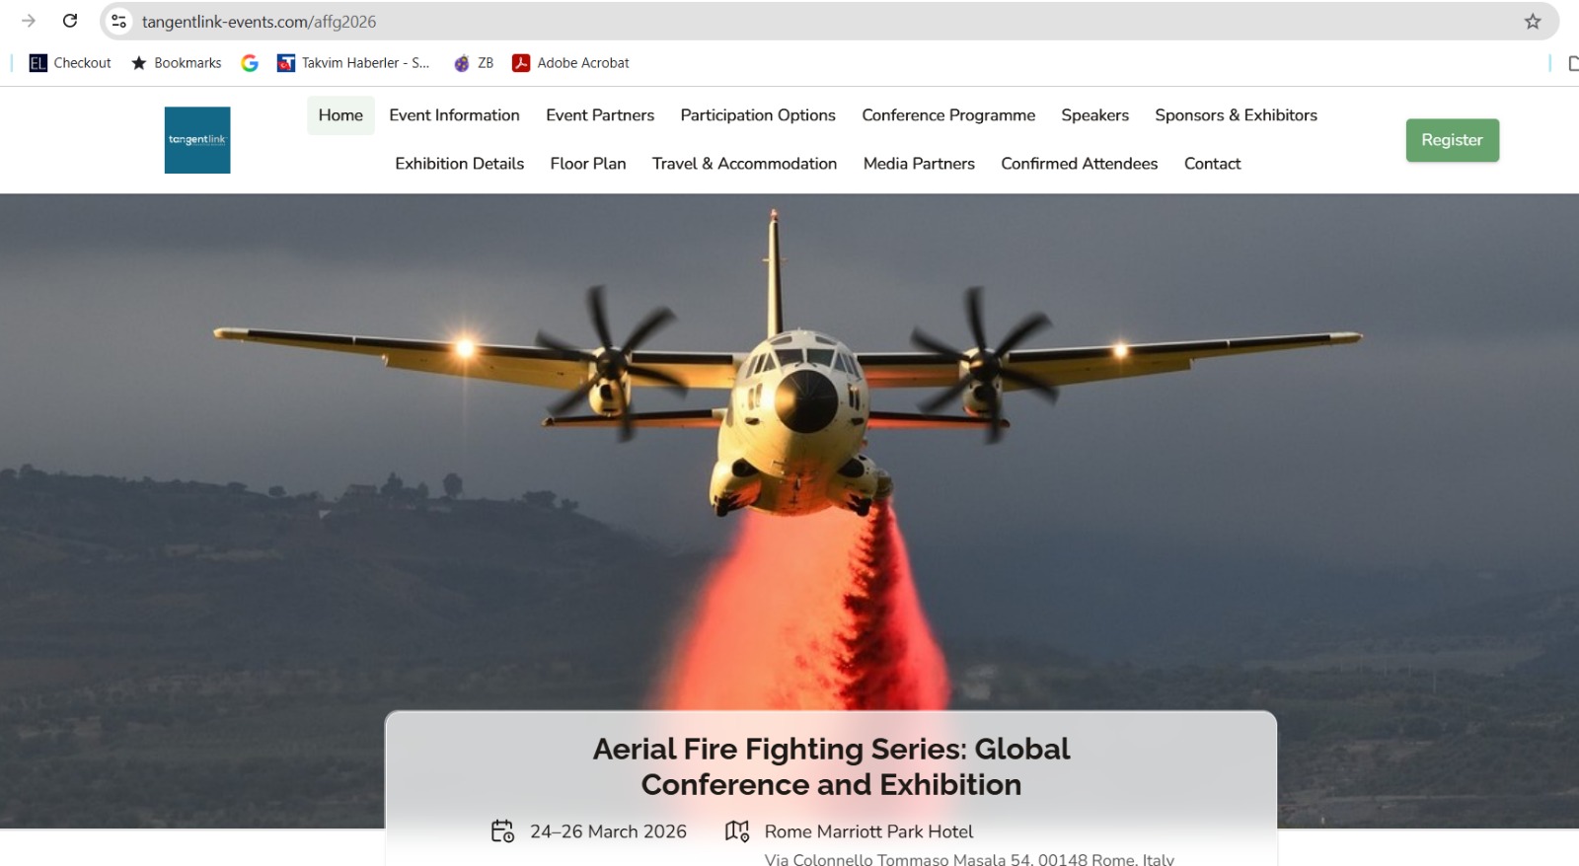Open the Google bookmark icon
Image resolution: width=1579 pixels, height=866 pixels.
click(250, 63)
